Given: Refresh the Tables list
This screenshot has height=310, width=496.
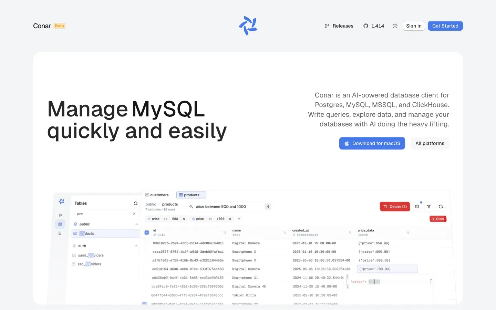Looking at the screenshot, I should coord(135,203).
